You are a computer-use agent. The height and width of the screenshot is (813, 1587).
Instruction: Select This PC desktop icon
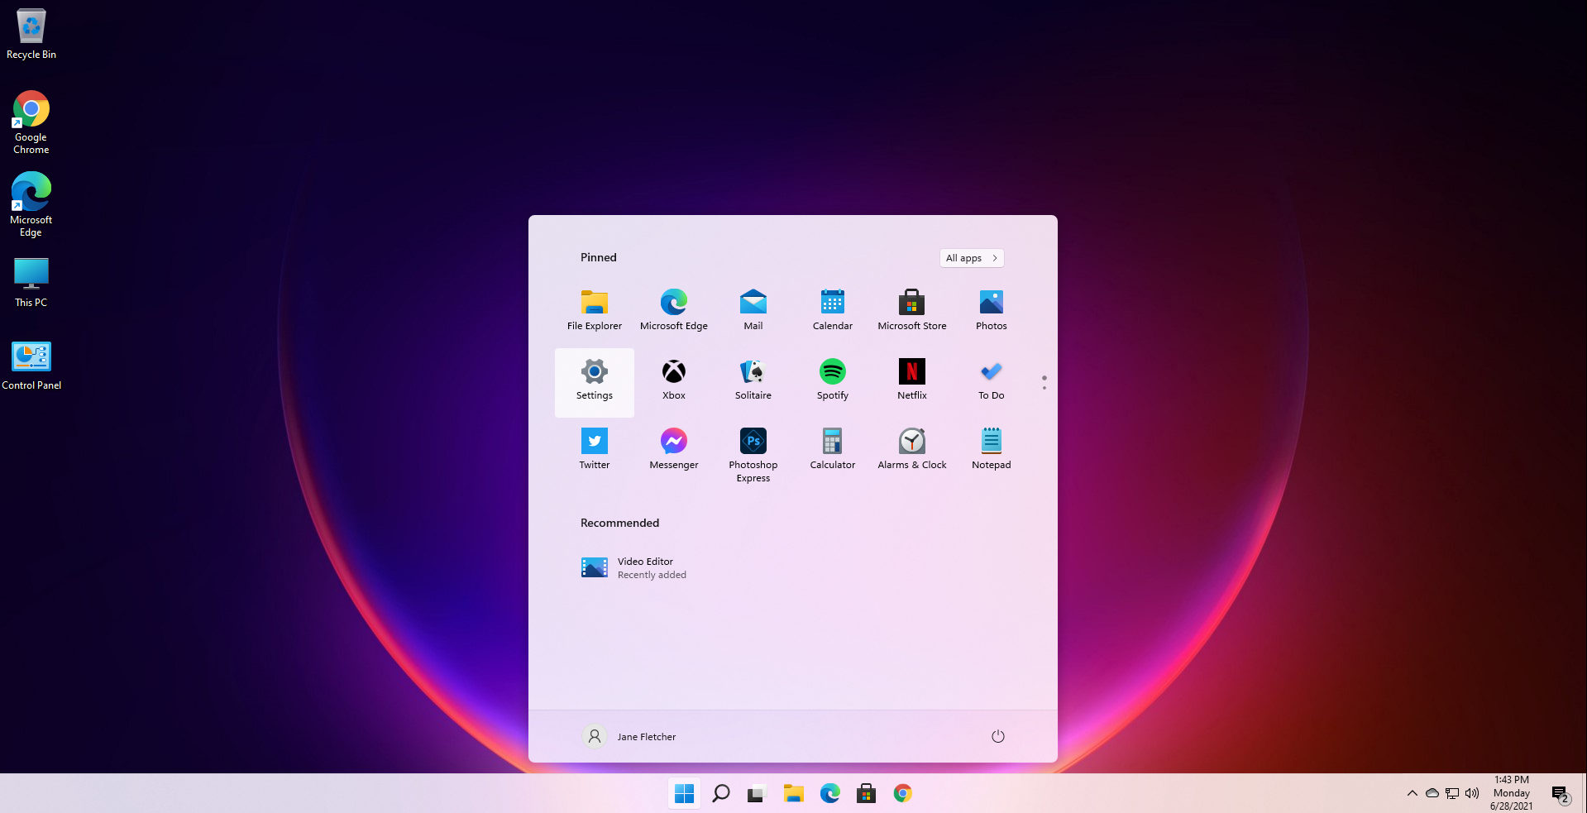[x=31, y=282]
